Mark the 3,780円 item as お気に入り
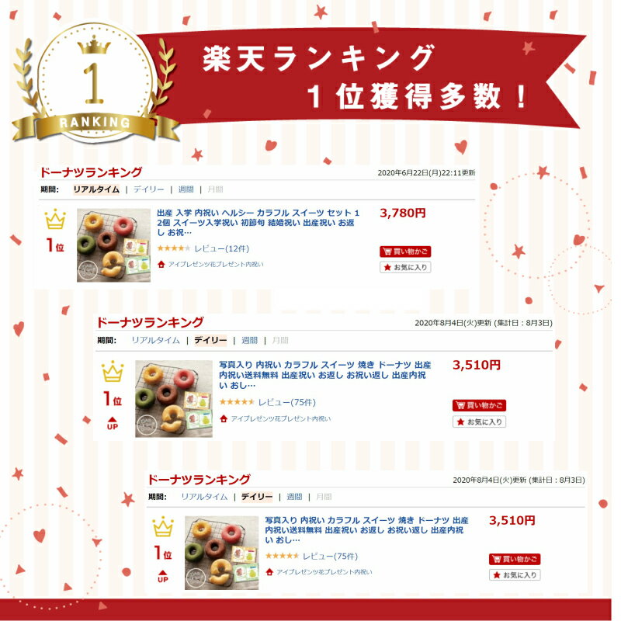 (x=405, y=267)
